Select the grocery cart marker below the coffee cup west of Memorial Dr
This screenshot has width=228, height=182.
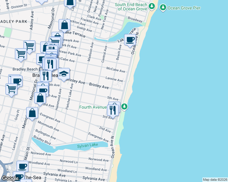[11, 89]
